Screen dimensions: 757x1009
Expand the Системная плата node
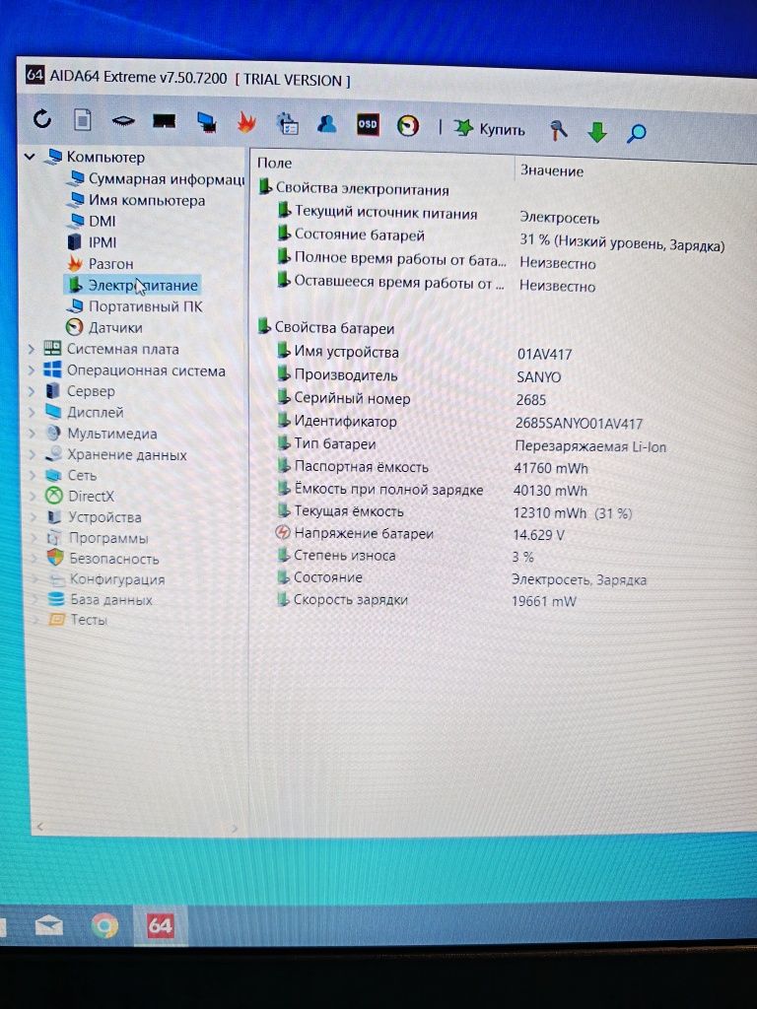click(x=32, y=349)
